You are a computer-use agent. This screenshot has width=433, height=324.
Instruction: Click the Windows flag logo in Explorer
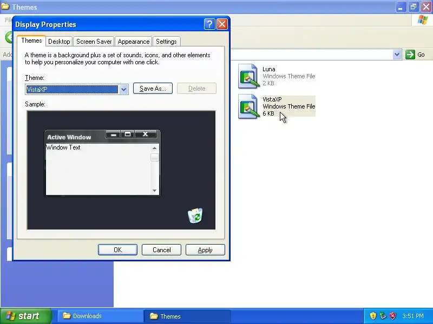coord(423,20)
